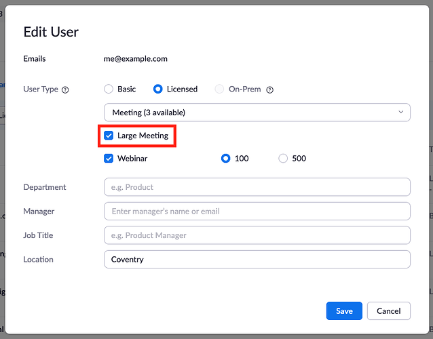Select the User Type label

coord(41,89)
